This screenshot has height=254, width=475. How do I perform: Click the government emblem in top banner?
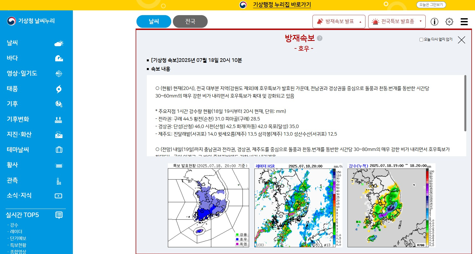(x=243, y=5)
